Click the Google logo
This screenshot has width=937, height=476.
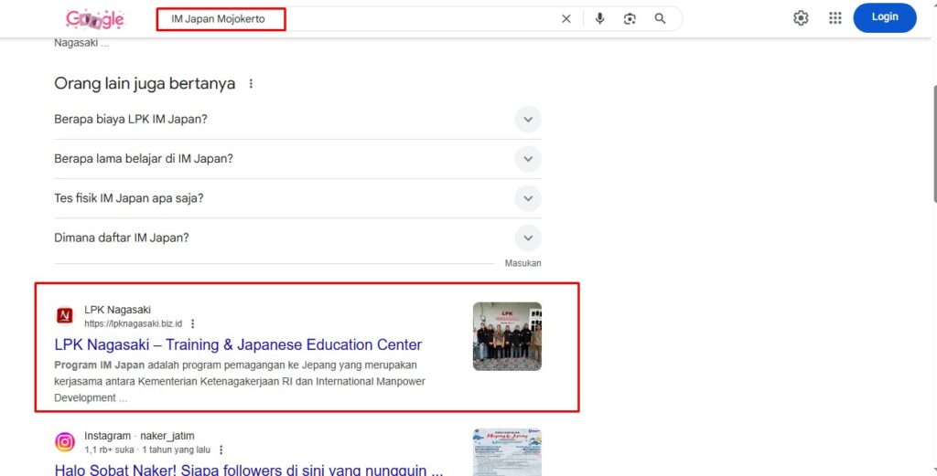tap(95, 18)
